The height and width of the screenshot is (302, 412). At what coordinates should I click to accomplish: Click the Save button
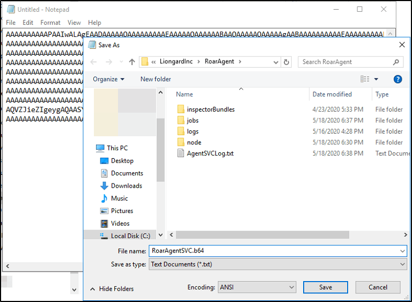pos(325,288)
